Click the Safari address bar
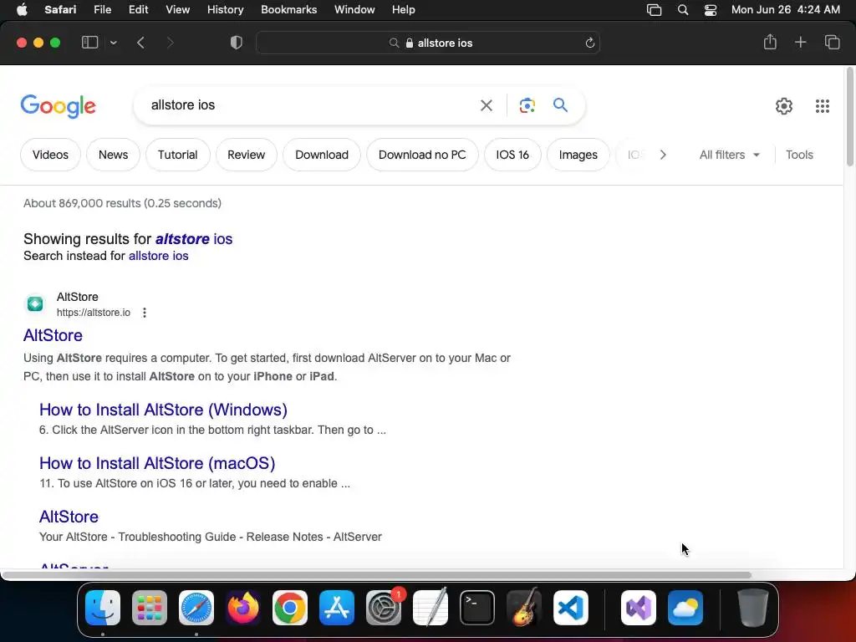Screen dimensions: 856x642 coord(428,43)
